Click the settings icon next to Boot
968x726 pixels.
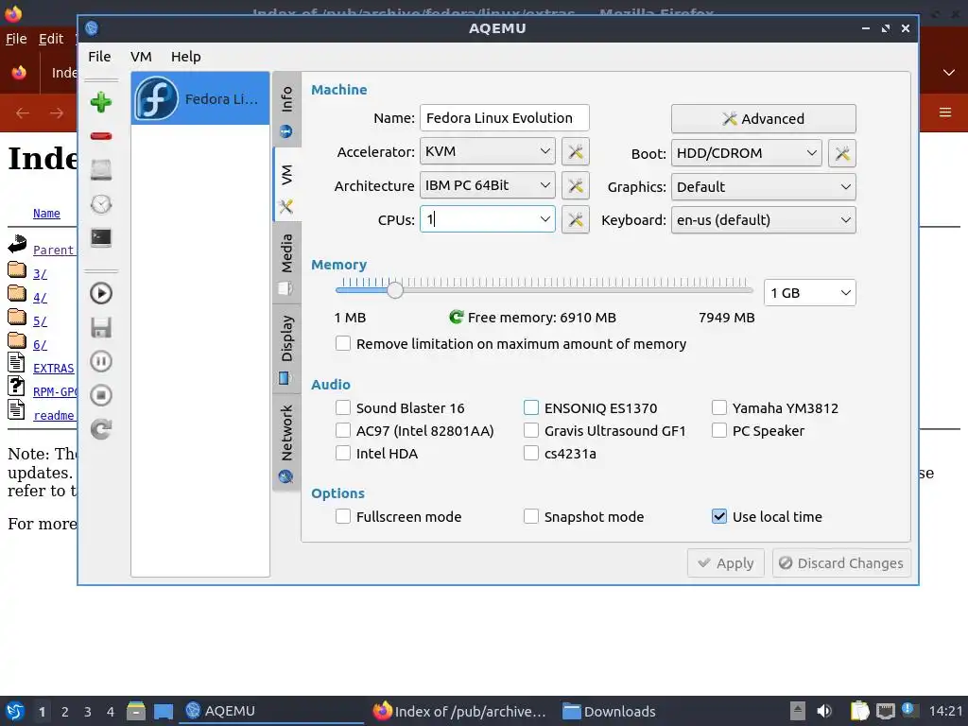point(842,153)
